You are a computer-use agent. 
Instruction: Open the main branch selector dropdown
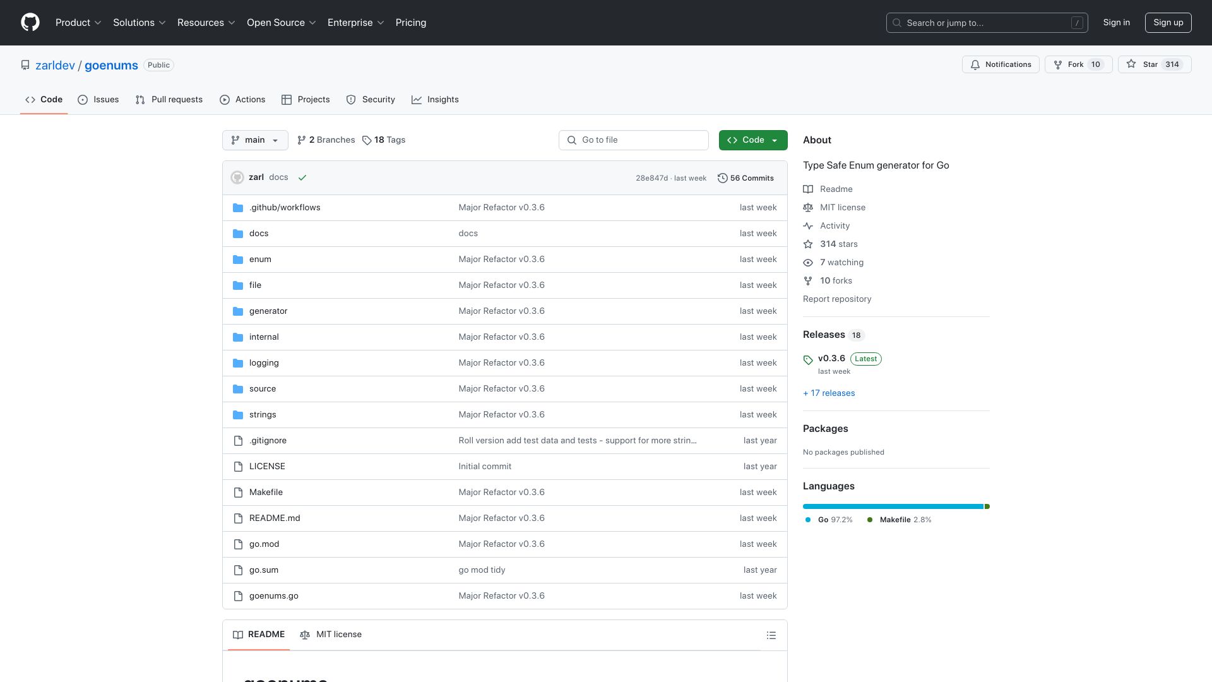[255, 140]
